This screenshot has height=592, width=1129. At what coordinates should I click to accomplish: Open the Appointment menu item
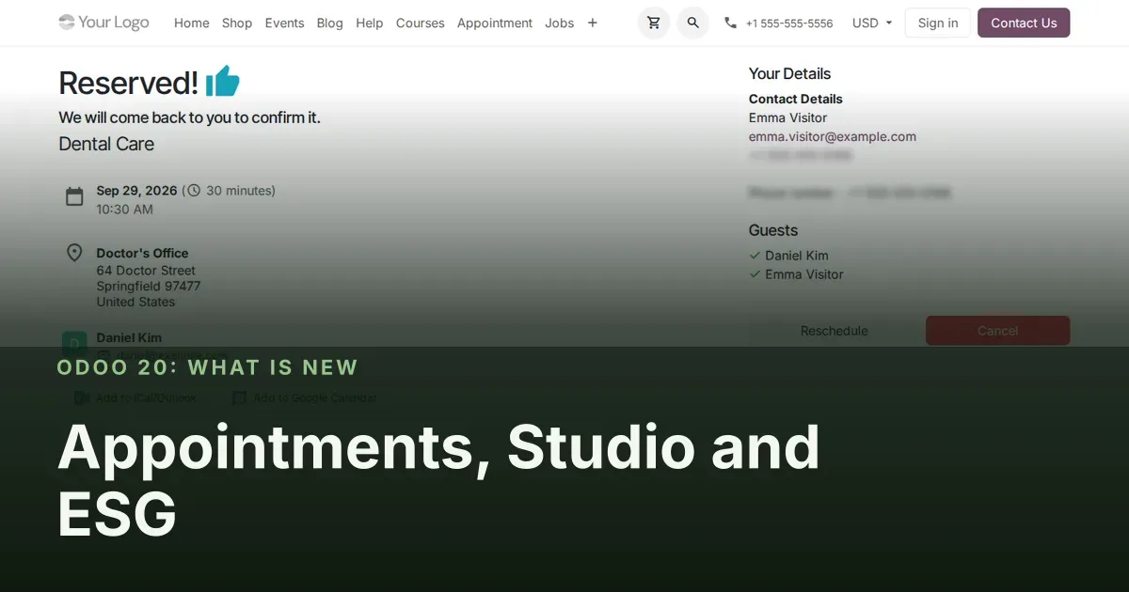(495, 23)
